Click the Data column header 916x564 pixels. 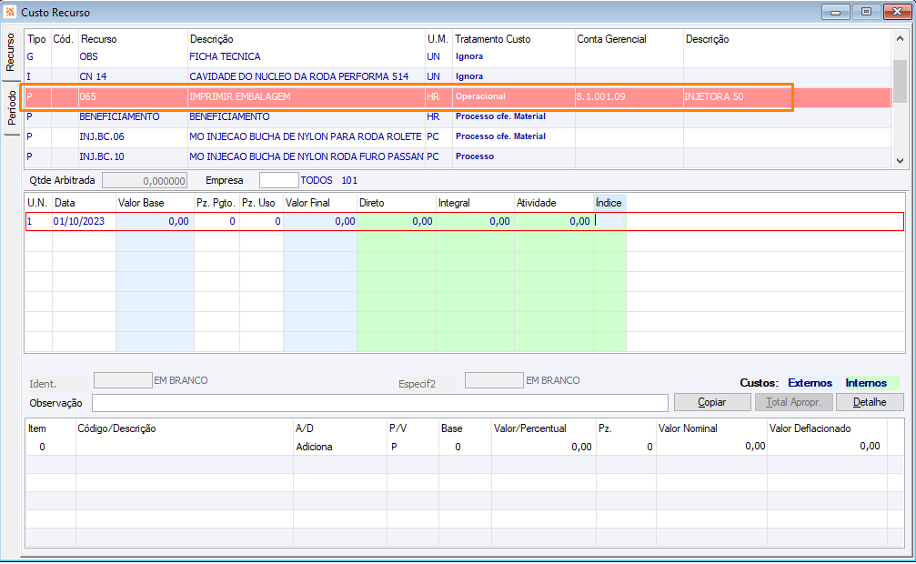65,203
